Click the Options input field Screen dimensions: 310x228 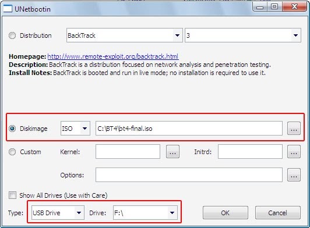pyautogui.click(x=189, y=175)
